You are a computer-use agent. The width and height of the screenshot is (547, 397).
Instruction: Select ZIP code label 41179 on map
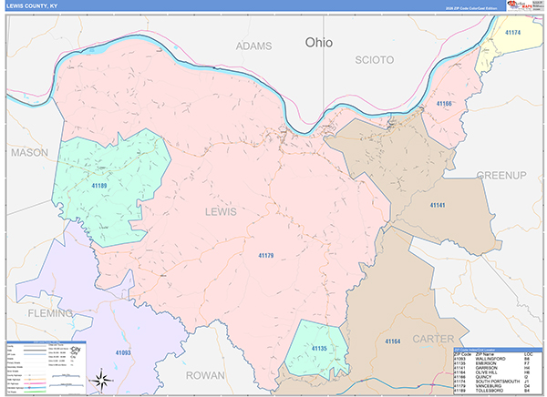pyautogui.click(x=266, y=256)
